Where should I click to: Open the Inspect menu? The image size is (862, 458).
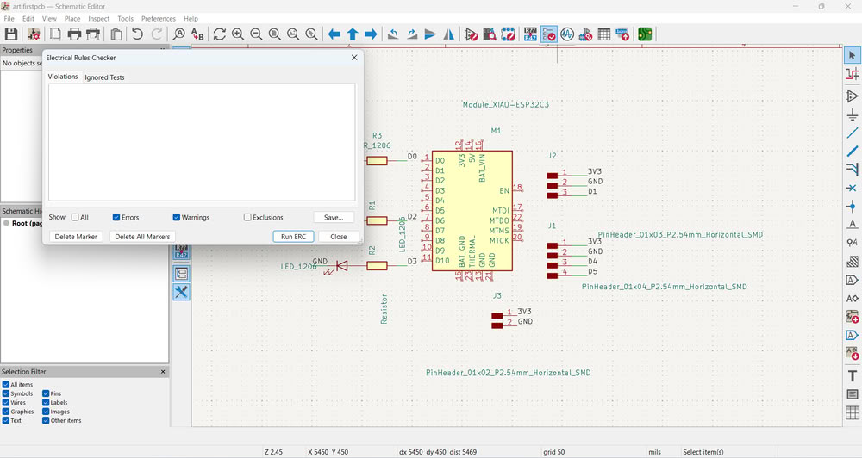click(98, 18)
